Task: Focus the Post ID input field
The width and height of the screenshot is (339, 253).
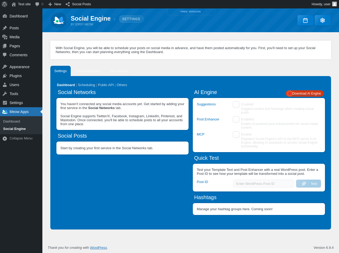Action: pyautogui.click(x=263, y=184)
